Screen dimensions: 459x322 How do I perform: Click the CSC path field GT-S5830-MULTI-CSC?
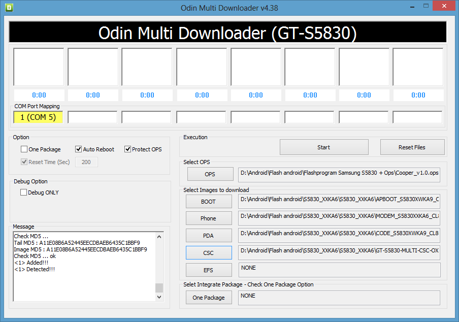[339, 252]
